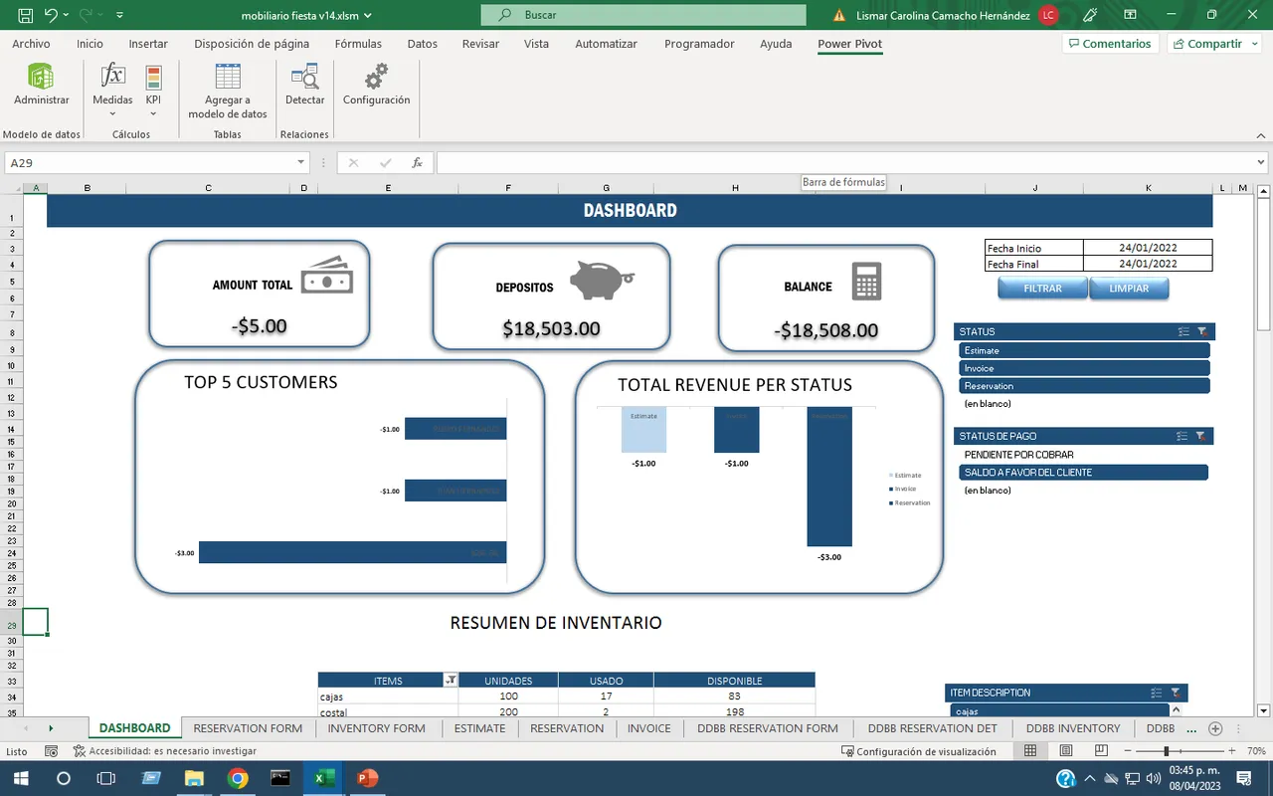Screen dimensions: 1273x796
Task: Toggle SALDO A FAVOR DEL CLIENTE slicer item
Action: (x=1083, y=473)
